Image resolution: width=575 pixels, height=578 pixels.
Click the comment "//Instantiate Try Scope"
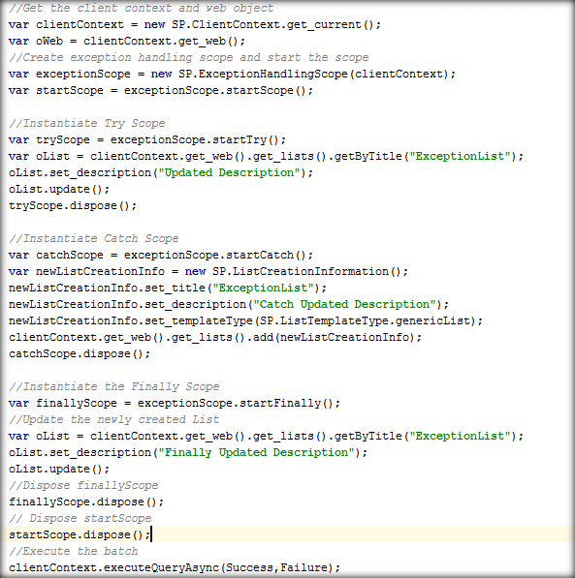[x=87, y=124]
